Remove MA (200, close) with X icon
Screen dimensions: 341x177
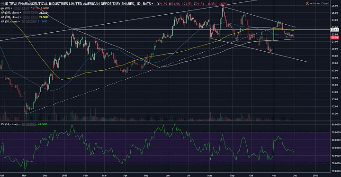[36, 13]
